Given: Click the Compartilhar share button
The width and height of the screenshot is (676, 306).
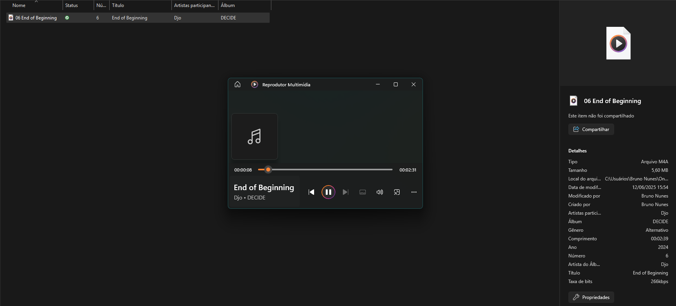Looking at the screenshot, I should click(x=591, y=129).
